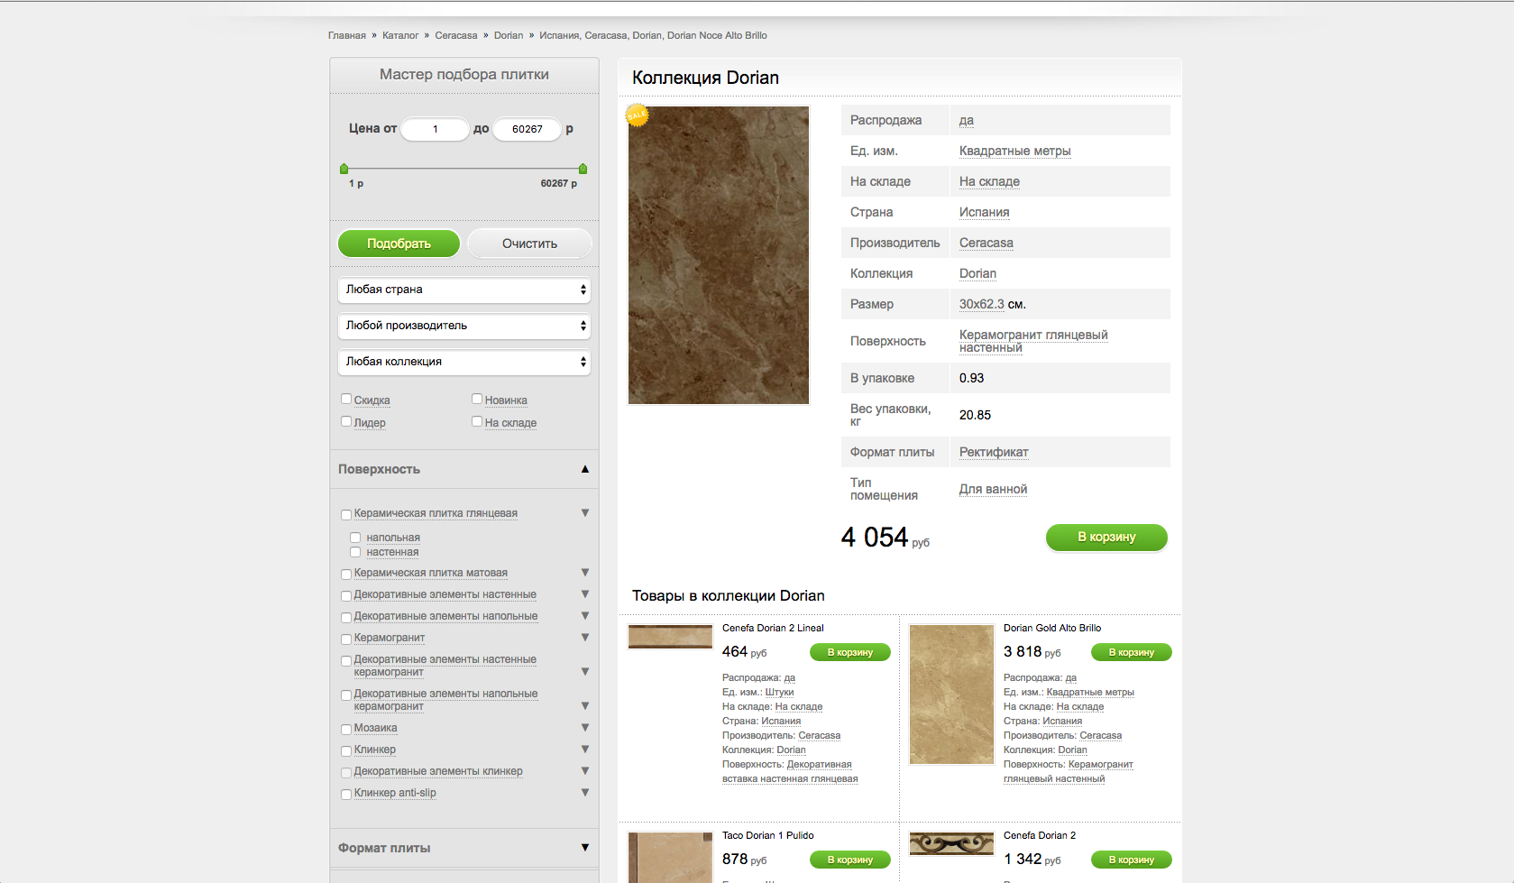Tick the Новинка checkbox
1514x883 pixels.
click(477, 399)
